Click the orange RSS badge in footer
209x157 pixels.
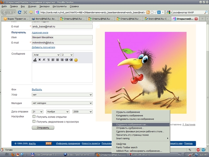[48, 143]
